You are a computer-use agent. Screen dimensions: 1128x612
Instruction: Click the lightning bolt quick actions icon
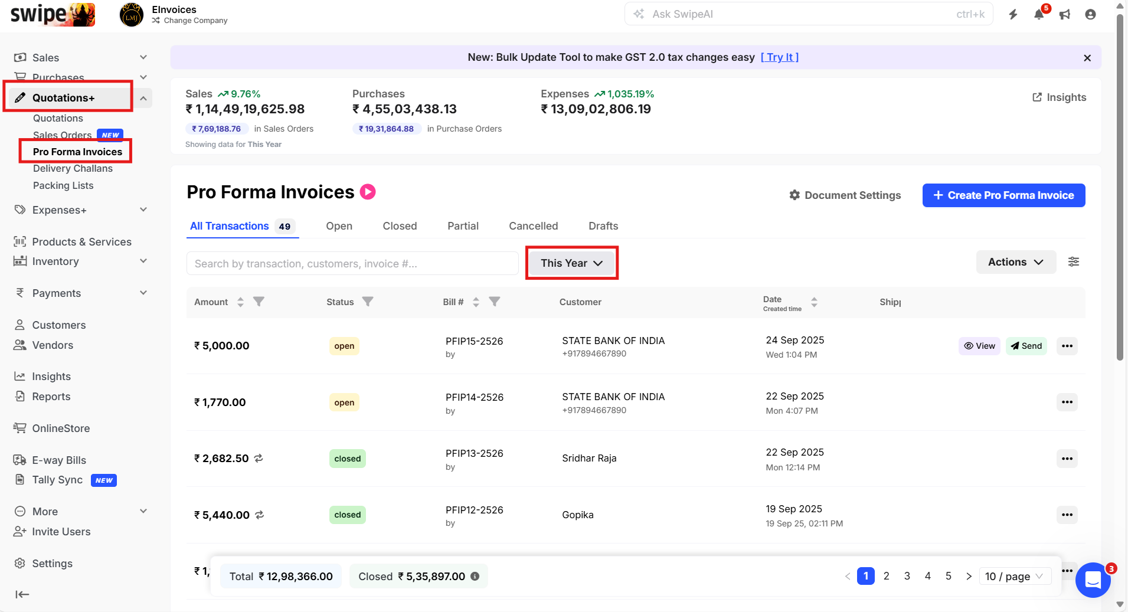(x=1013, y=15)
